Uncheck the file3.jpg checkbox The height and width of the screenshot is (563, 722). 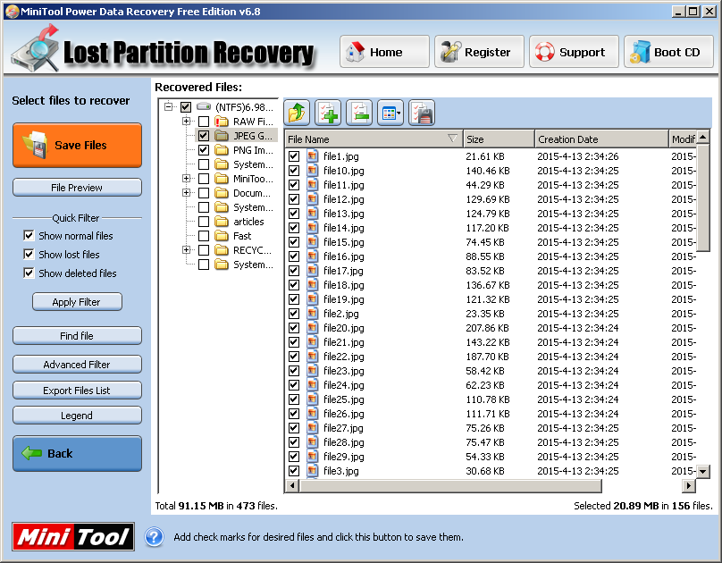tap(294, 470)
